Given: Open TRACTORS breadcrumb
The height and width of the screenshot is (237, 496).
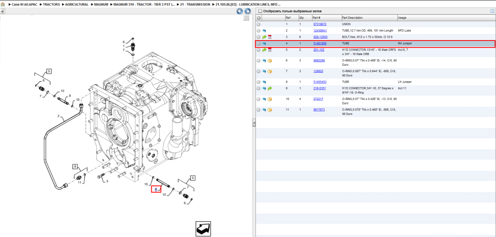Looking at the screenshot, I should [51, 5].
